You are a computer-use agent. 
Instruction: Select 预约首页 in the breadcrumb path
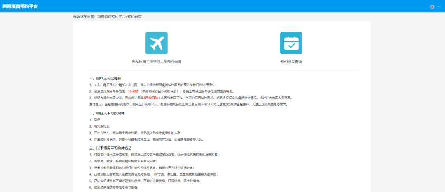tap(134, 17)
